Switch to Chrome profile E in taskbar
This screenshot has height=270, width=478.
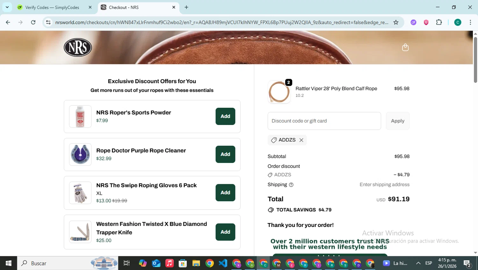pyautogui.click(x=290, y=263)
